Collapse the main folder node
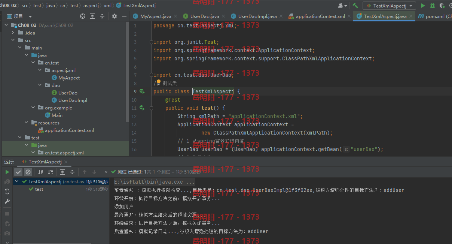The image size is (452, 244). pyautogui.click(x=19, y=48)
